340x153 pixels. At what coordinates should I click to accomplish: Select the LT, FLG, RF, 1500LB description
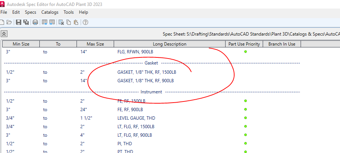pyautogui.click(x=136, y=127)
